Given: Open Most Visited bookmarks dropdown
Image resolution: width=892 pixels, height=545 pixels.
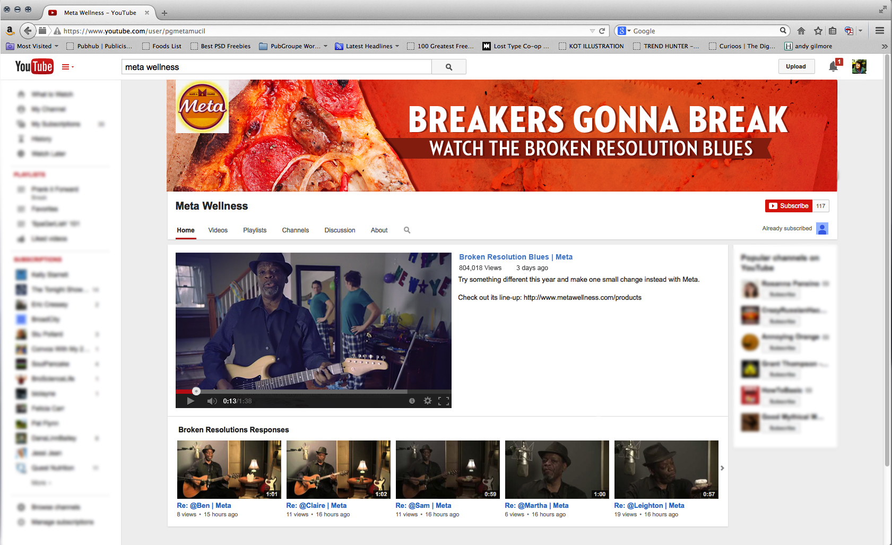Looking at the screenshot, I should (32, 46).
